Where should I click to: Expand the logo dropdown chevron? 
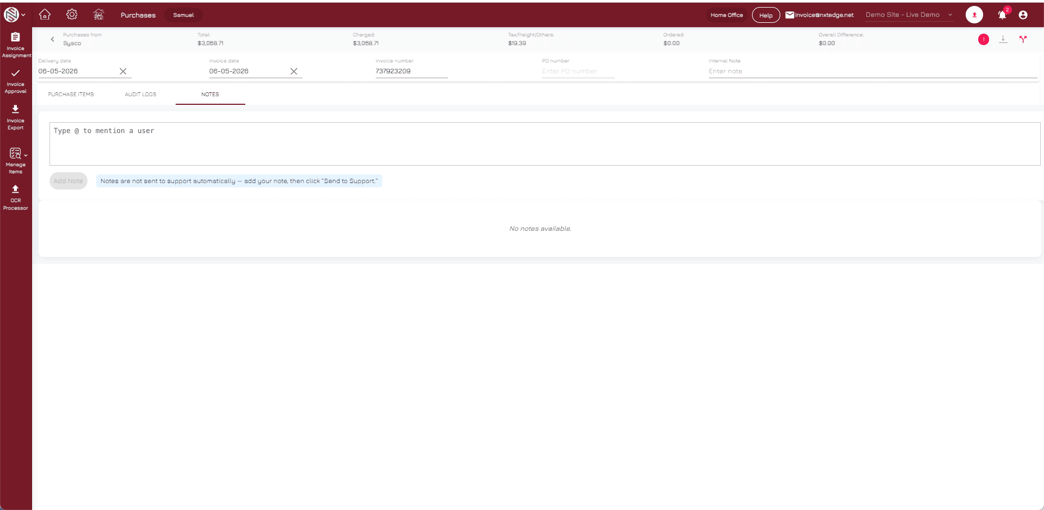(23, 15)
